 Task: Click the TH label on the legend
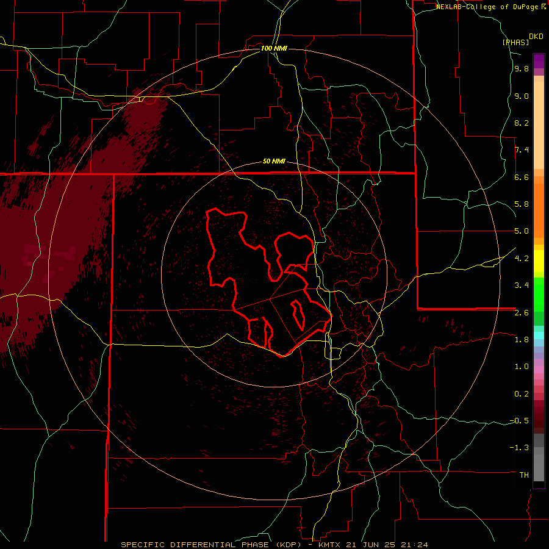coord(524,475)
